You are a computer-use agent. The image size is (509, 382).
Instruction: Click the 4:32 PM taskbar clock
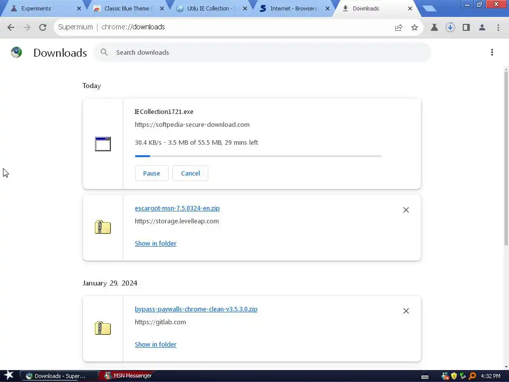tap(491, 376)
